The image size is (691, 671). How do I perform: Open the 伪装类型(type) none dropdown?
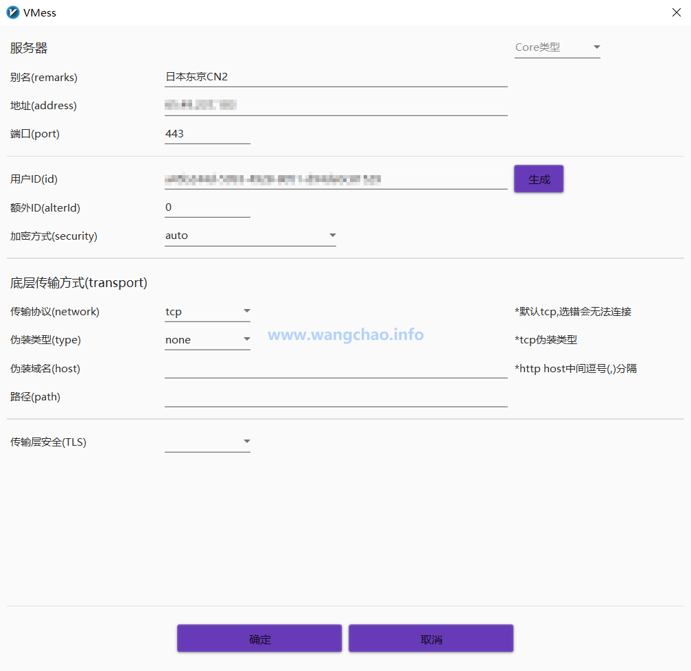click(207, 340)
